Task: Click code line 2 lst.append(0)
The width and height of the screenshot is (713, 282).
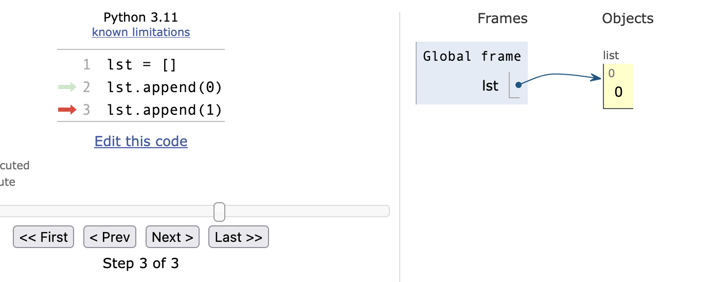Action: pos(165,87)
